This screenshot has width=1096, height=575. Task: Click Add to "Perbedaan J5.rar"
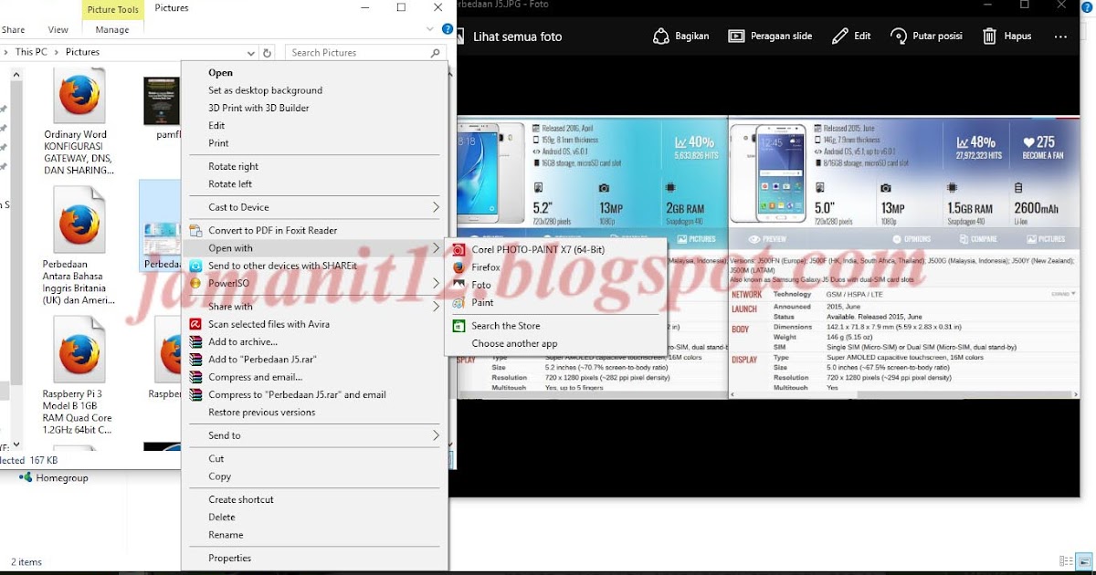coord(263,360)
